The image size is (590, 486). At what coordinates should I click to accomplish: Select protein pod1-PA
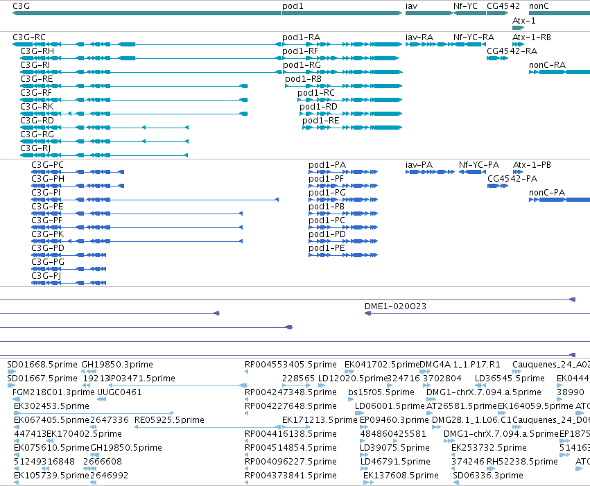[343, 172]
